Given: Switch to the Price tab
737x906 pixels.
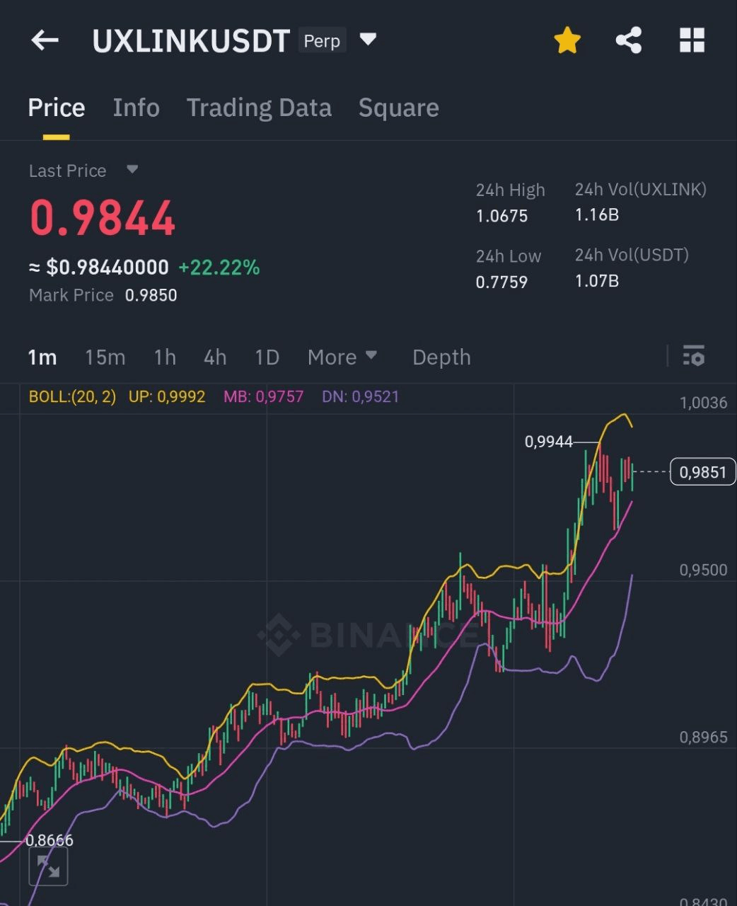Looking at the screenshot, I should click(57, 108).
